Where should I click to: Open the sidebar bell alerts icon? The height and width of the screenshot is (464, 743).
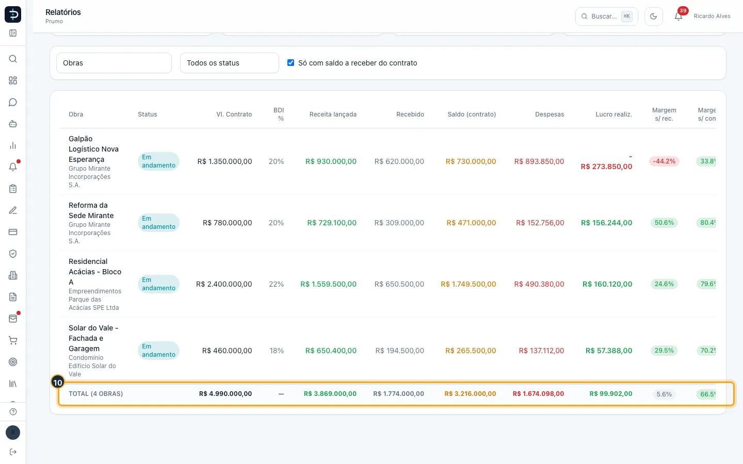13,167
